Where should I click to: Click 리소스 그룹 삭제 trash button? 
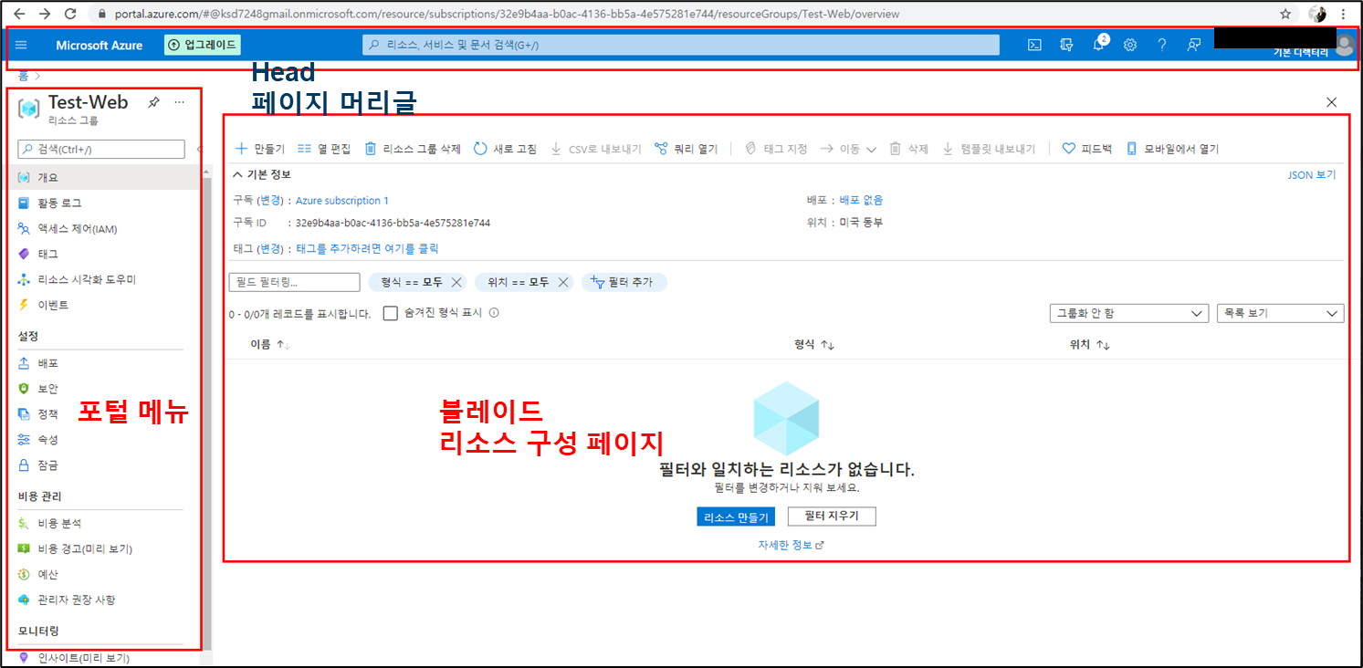[x=413, y=149]
